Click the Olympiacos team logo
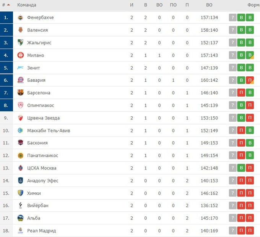The image size is (260, 237). pos(21,105)
